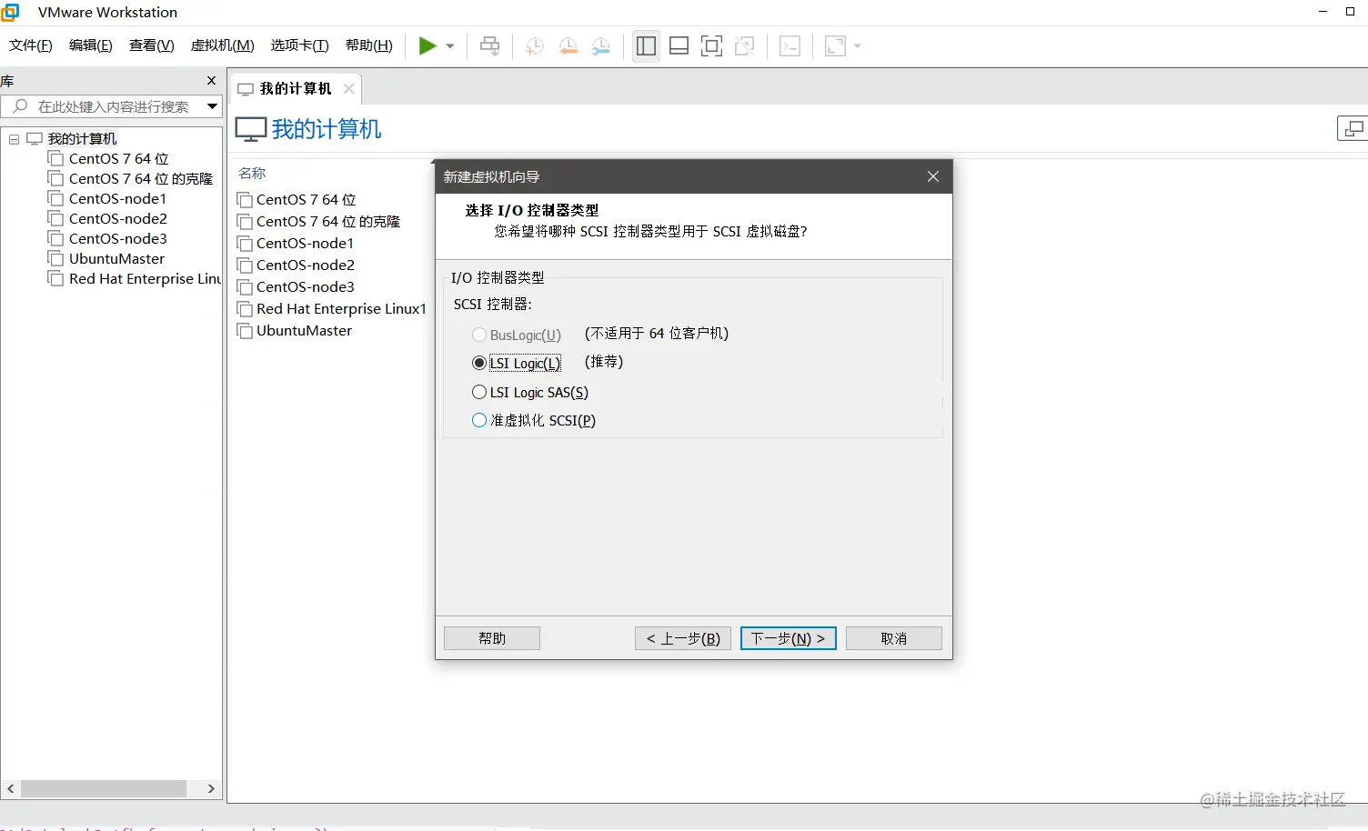Image resolution: width=1368 pixels, height=831 pixels.
Task: Click CentOS 7 64 位 in name list
Action: tap(307, 200)
